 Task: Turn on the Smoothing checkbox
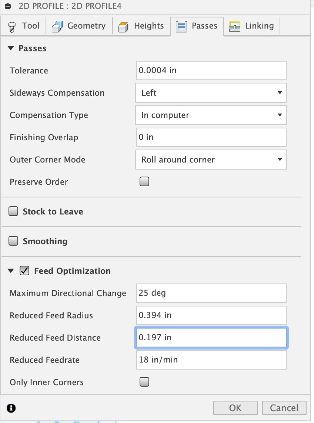coord(13,241)
